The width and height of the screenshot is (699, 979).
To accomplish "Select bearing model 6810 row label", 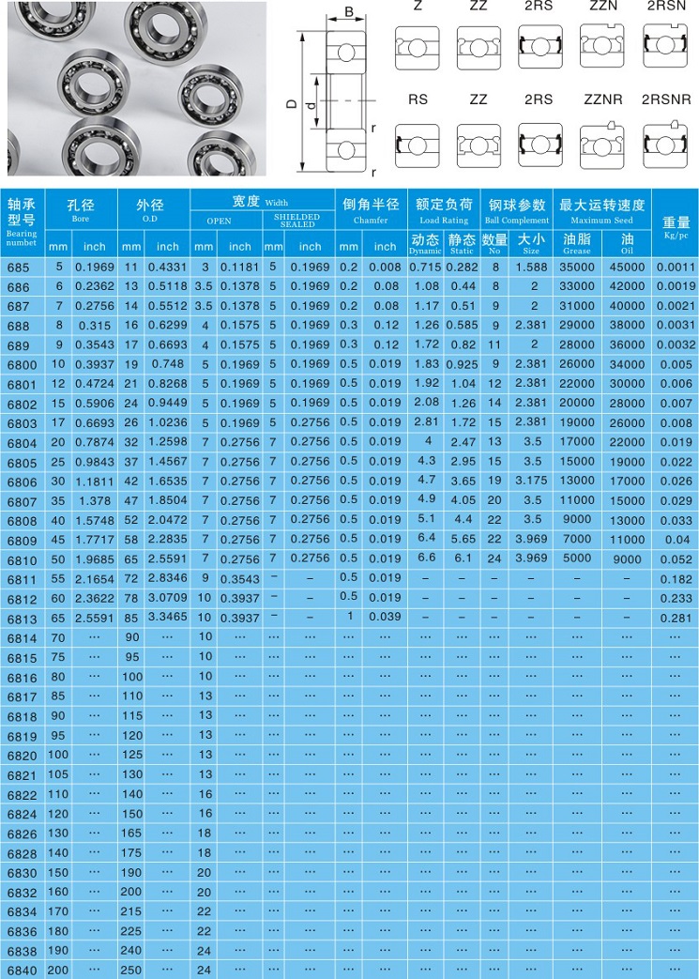I will 22,560.
